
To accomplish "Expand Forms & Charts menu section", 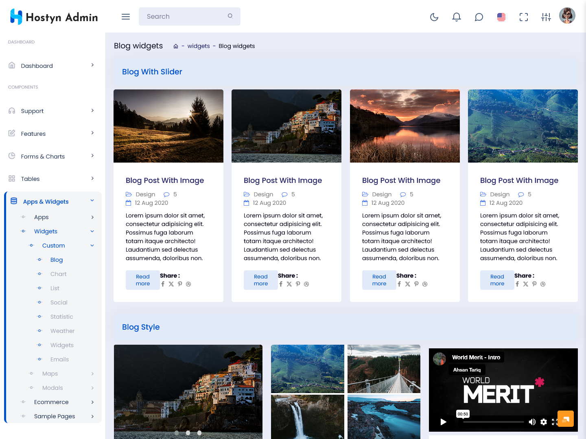I will (x=52, y=156).
